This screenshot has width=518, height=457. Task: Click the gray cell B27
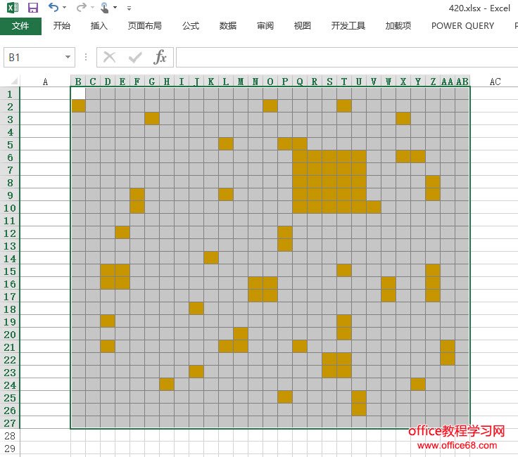[x=78, y=422]
